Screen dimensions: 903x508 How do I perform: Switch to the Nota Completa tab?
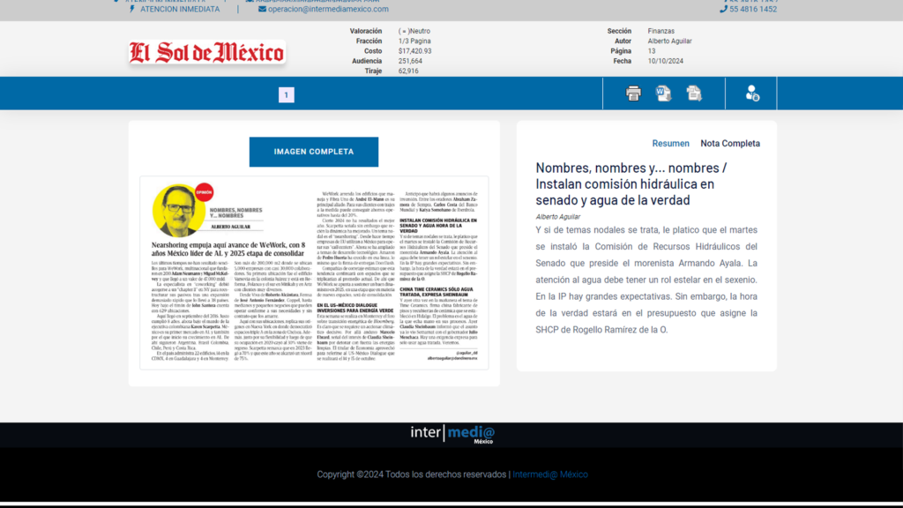point(730,144)
